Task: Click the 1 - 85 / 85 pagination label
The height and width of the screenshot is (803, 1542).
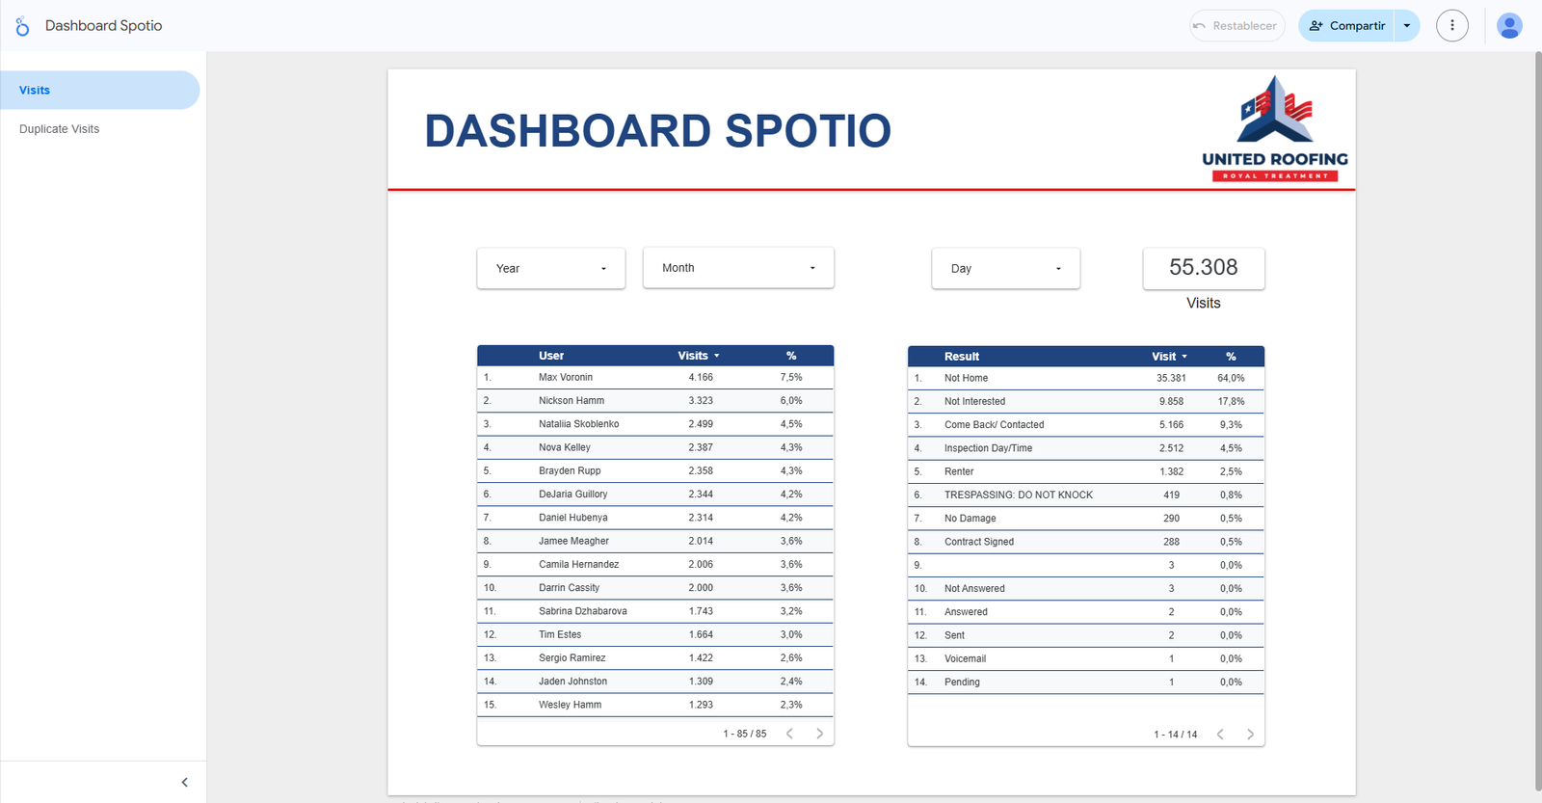Action: tap(745, 734)
